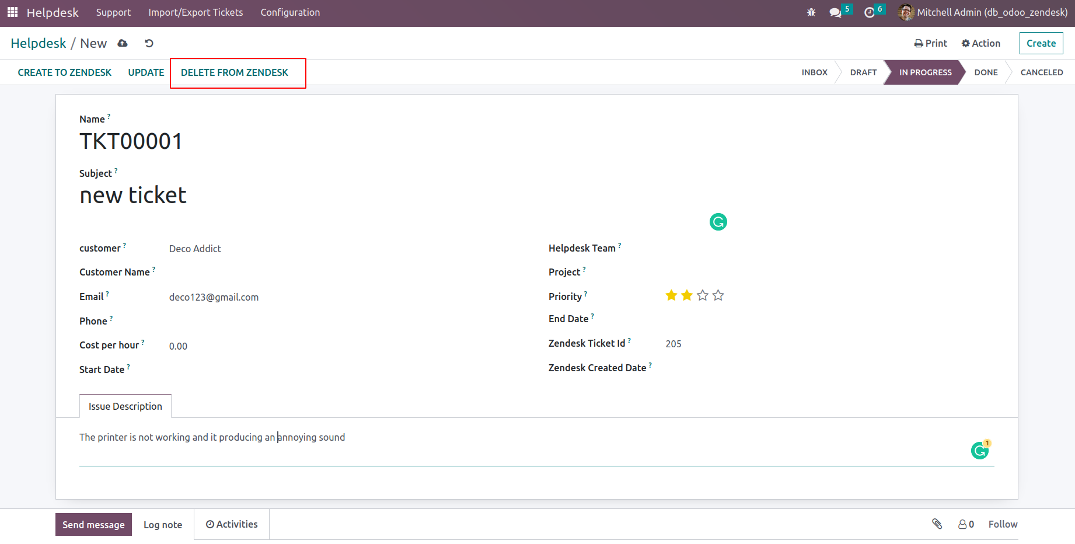The width and height of the screenshot is (1075, 544).
Task: Show followers count person icon
Action: [x=966, y=524]
